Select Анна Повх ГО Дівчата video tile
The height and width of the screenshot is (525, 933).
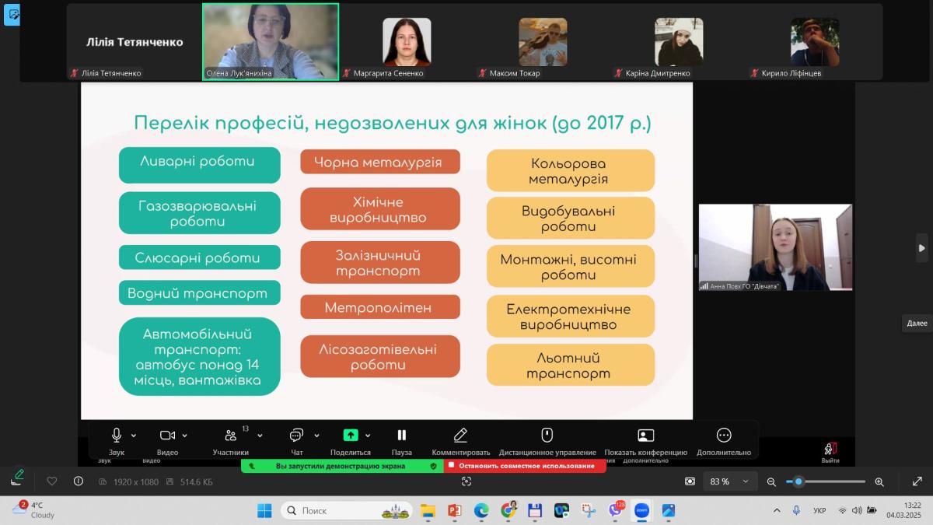775,247
